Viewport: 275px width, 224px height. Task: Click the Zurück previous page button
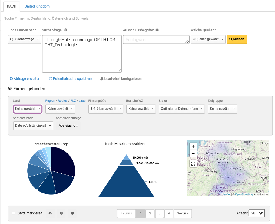tap(126, 213)
